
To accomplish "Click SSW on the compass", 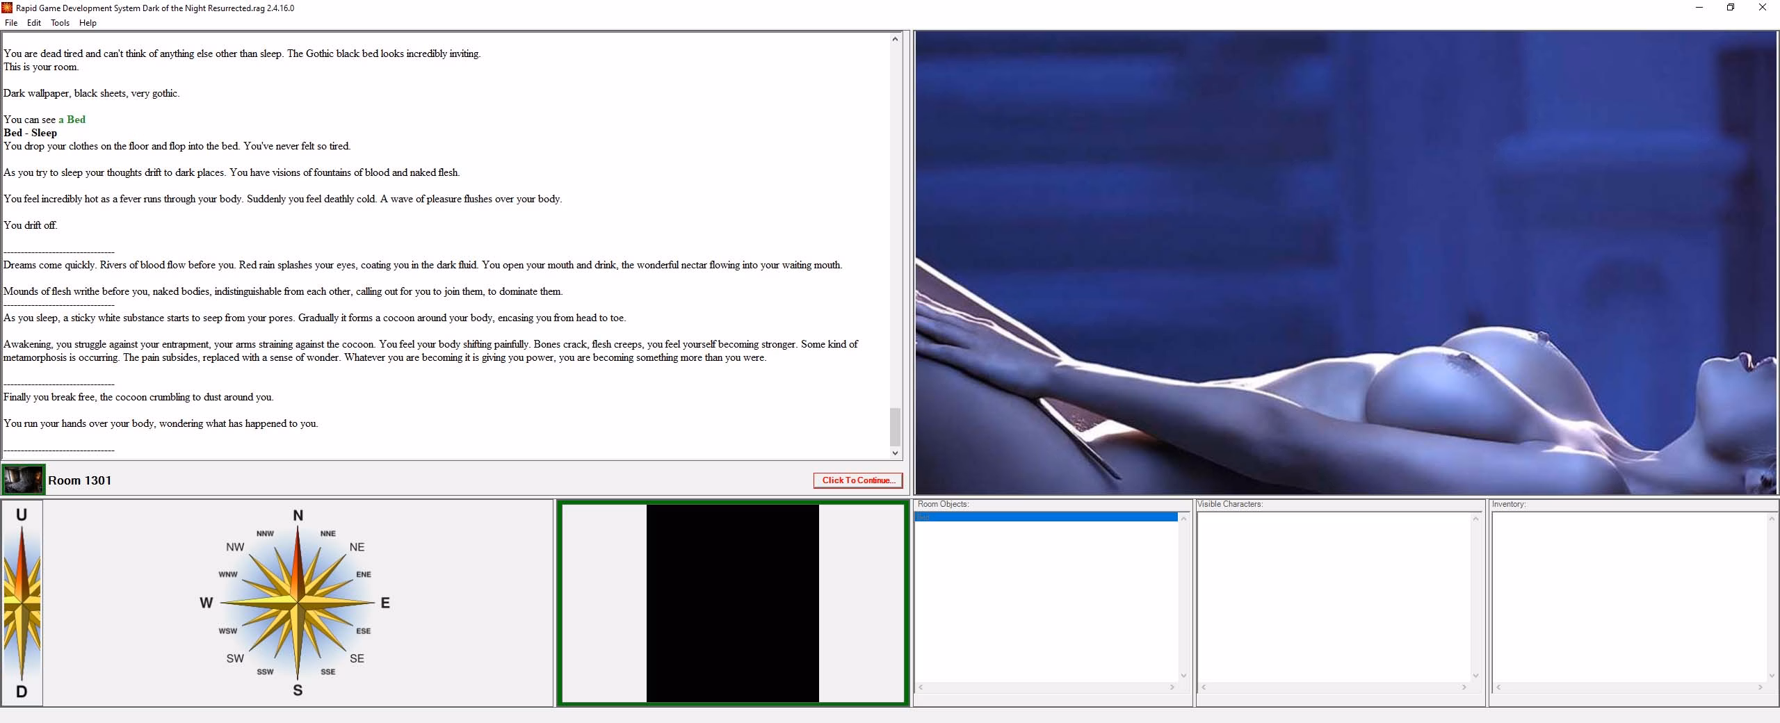I will [x=265, y=672].
